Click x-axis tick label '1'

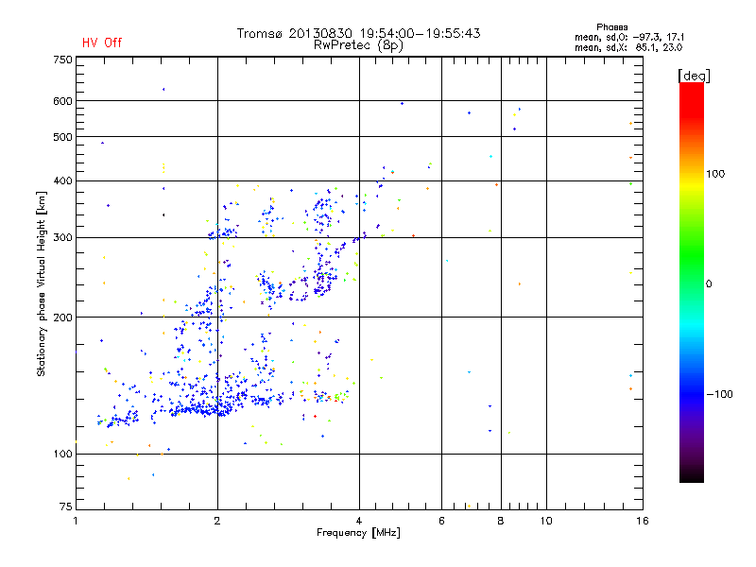pyautogui.click(x=76, y=521)
